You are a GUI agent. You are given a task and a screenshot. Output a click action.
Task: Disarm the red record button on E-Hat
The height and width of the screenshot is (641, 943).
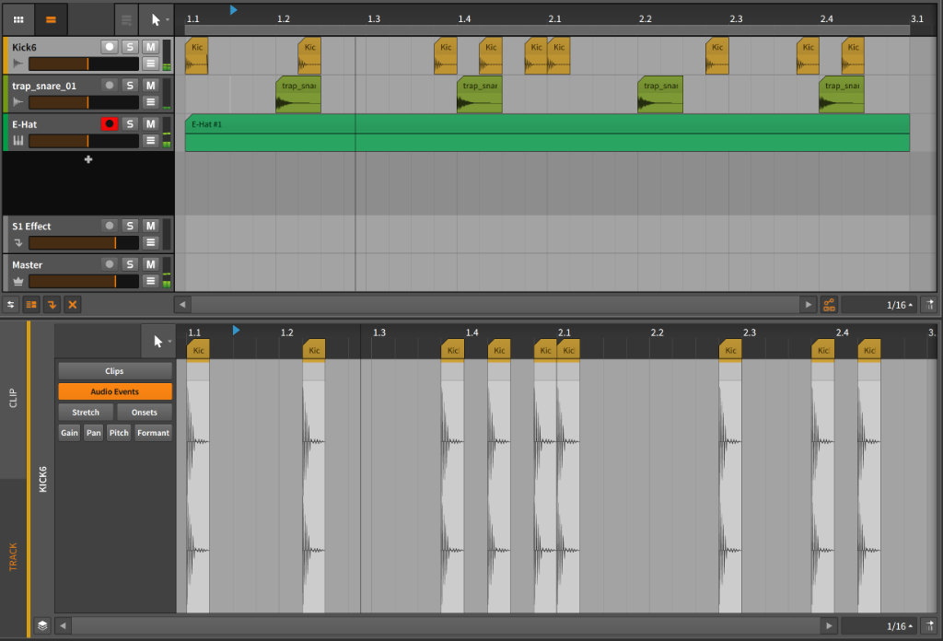coord(109,123)
